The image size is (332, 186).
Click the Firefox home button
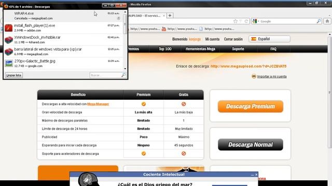coord(327,21)
